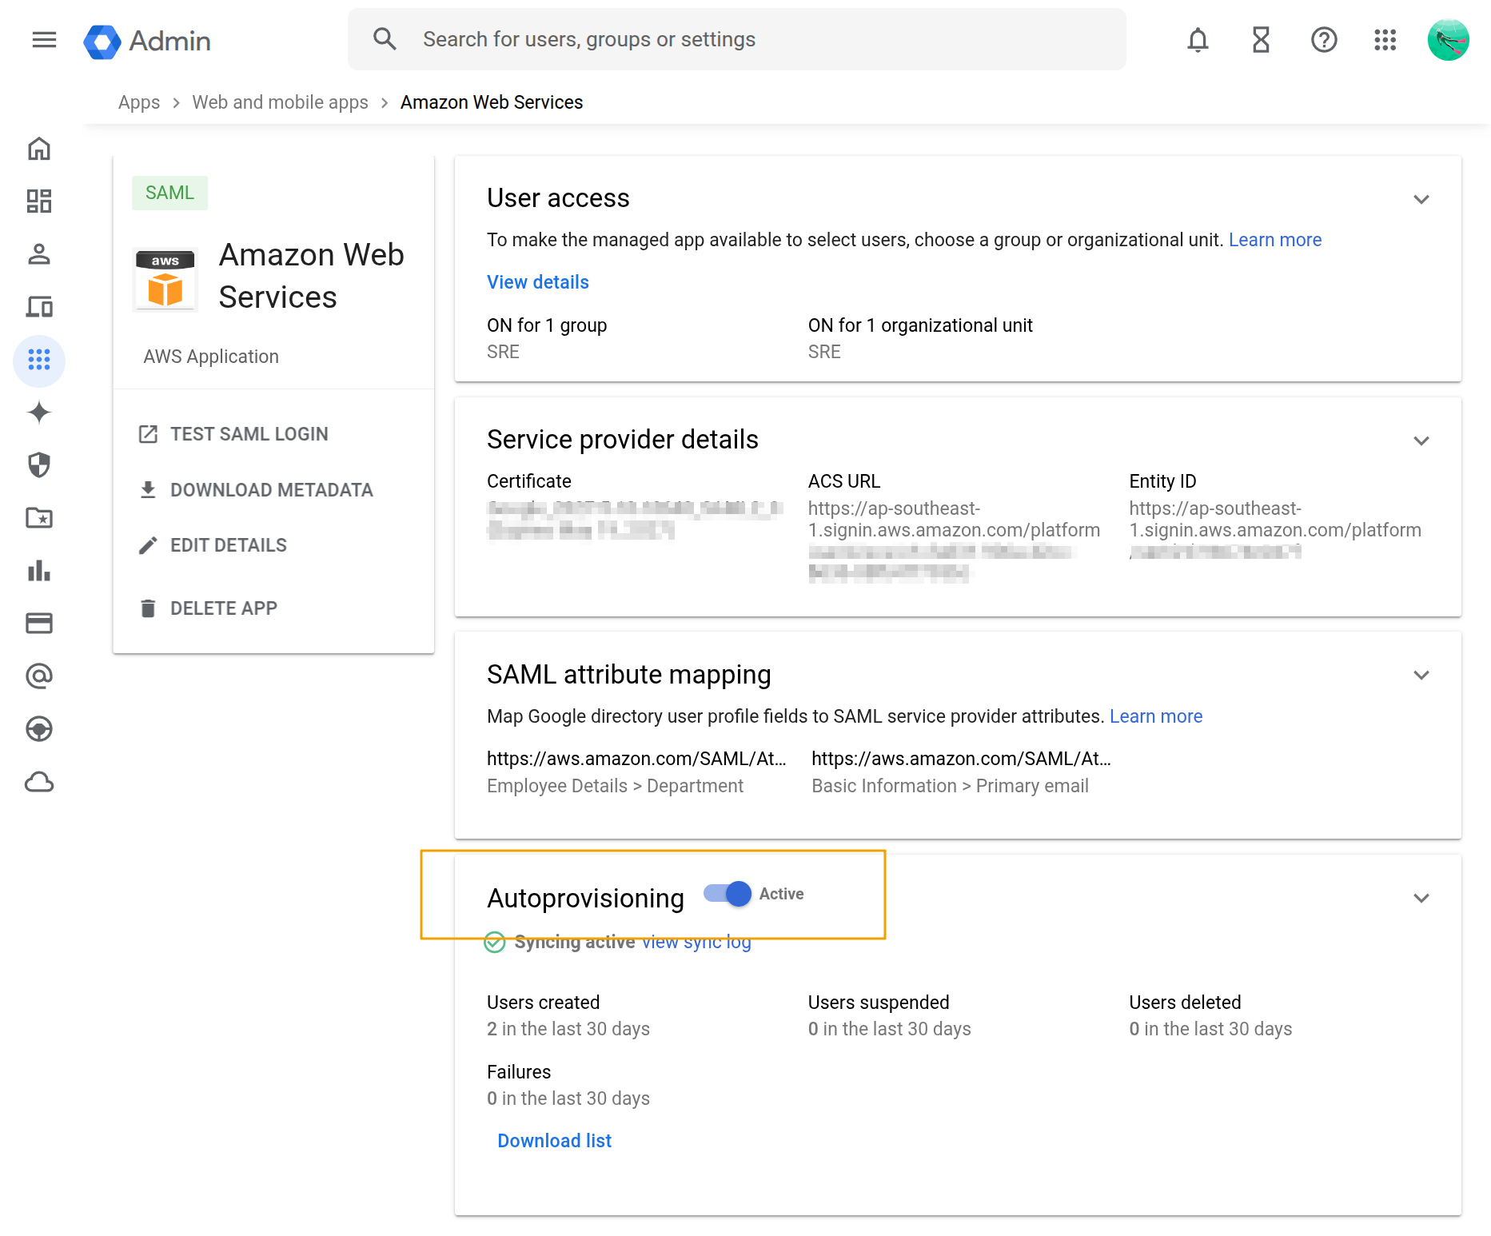The height and width of the screenshot is (1236, 1491).
Task: Click ACS URL value text
Action: pyautogui.click(x=954, y=540)
